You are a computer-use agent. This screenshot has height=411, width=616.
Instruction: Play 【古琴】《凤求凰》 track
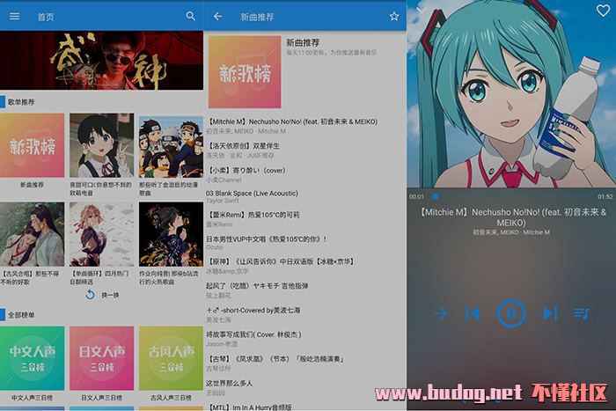click(304, 363)
